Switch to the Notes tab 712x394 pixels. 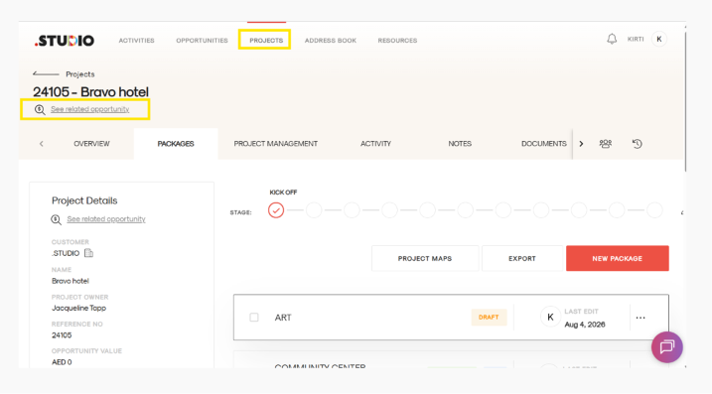tap(460, 144)
